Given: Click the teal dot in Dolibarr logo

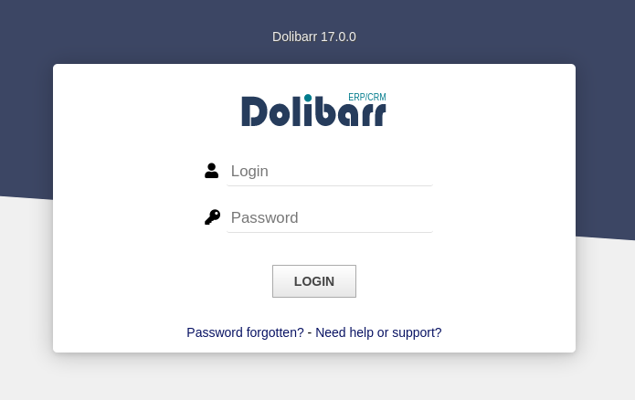Looking at the screenshot, I should coord(308,98).
